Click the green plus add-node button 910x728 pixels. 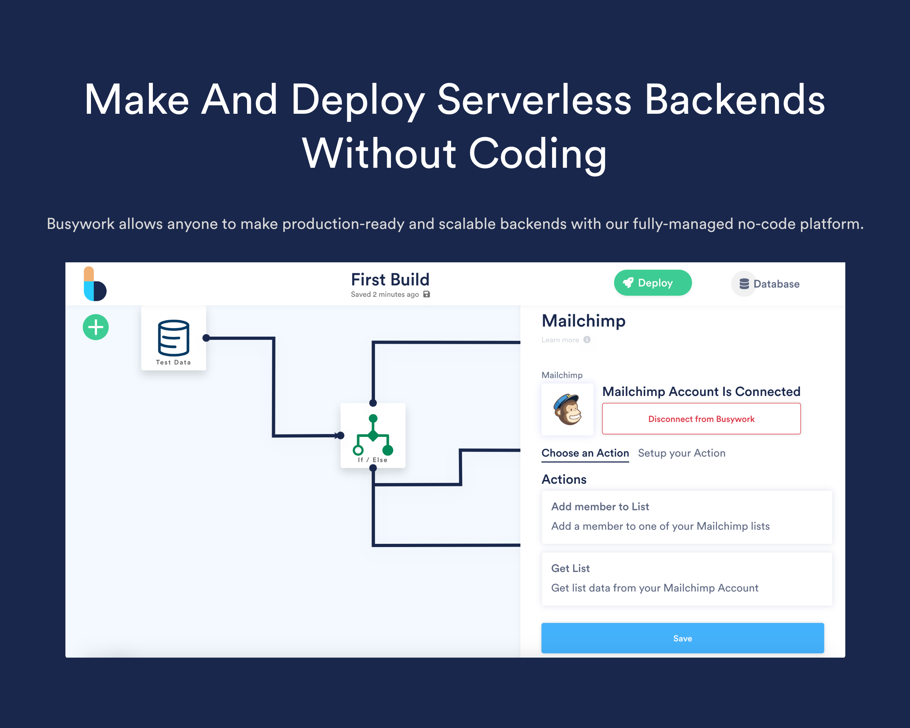pos(95,327)
